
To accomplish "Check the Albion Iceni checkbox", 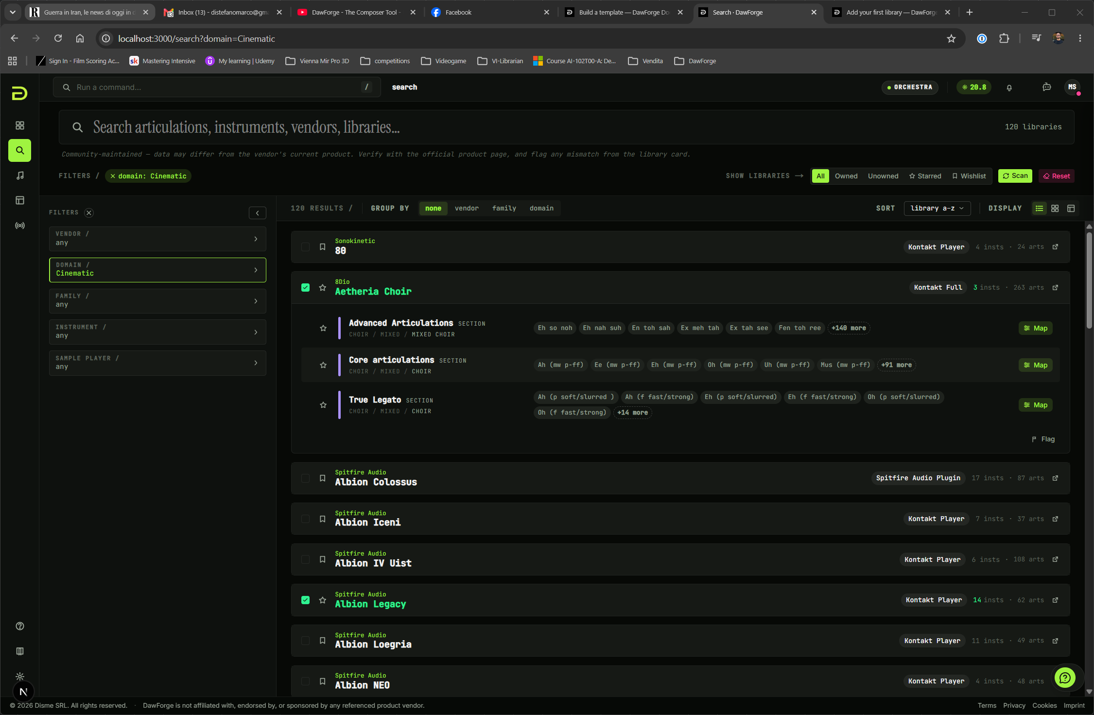I will (305, 519).
